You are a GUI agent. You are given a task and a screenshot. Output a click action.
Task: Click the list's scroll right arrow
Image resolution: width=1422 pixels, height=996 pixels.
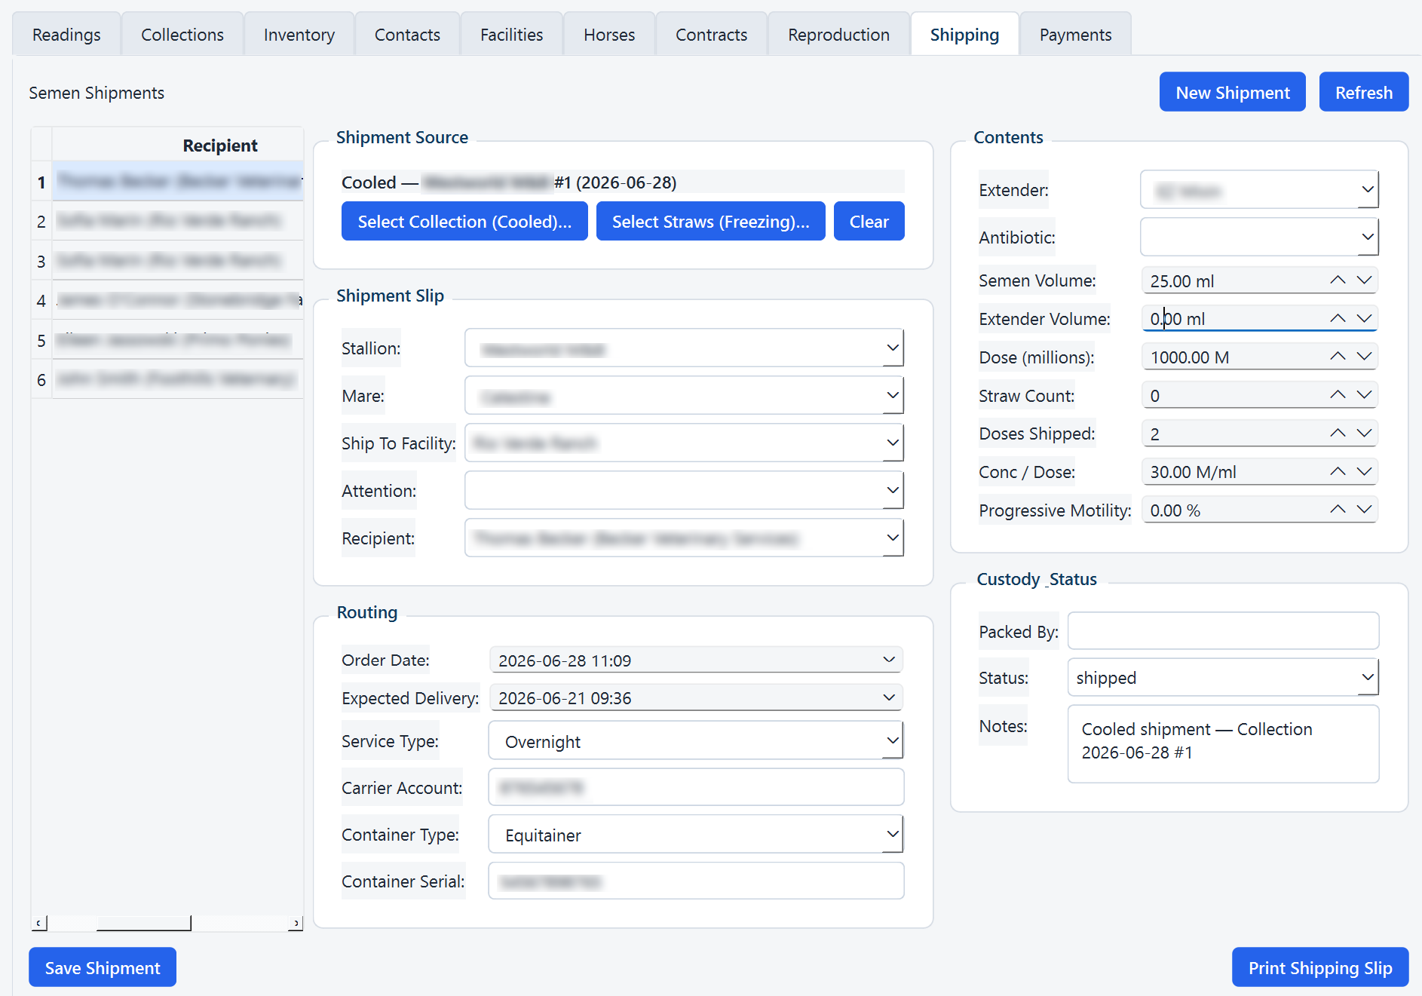(x=296, y=923)
